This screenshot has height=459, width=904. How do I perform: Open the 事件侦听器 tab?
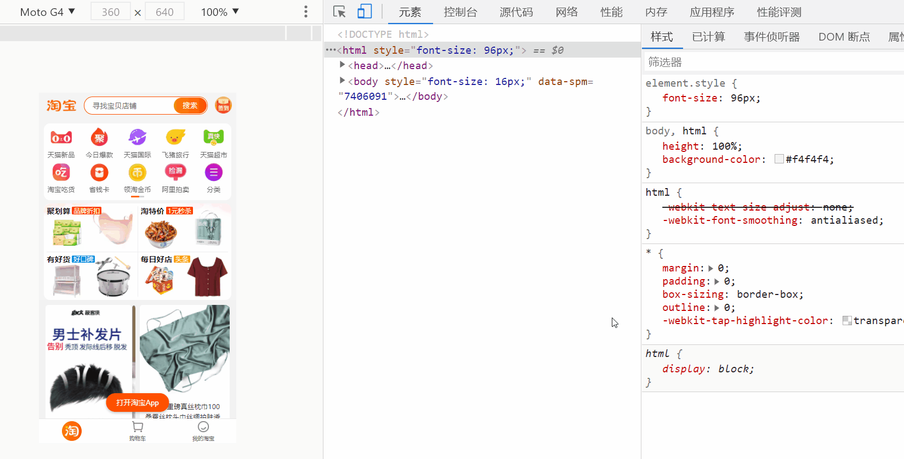772,37
